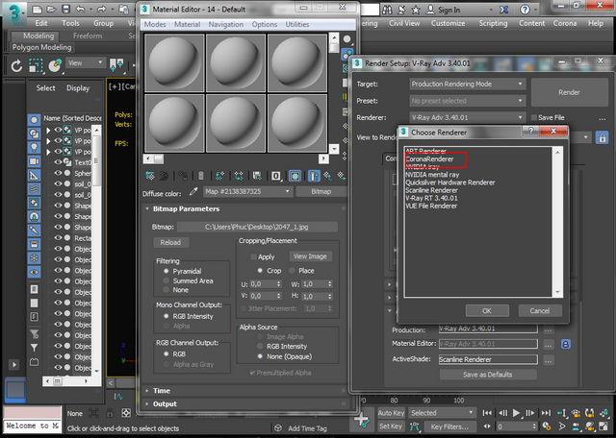Click the 3ds Max application logo button
Screen dimensions: 616x438
(14, 13)
